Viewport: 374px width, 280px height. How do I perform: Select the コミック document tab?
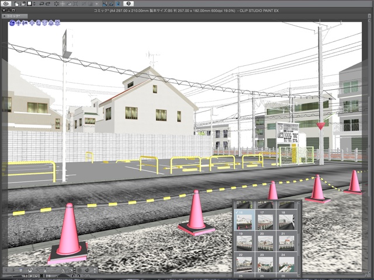(x=15, y=16)
